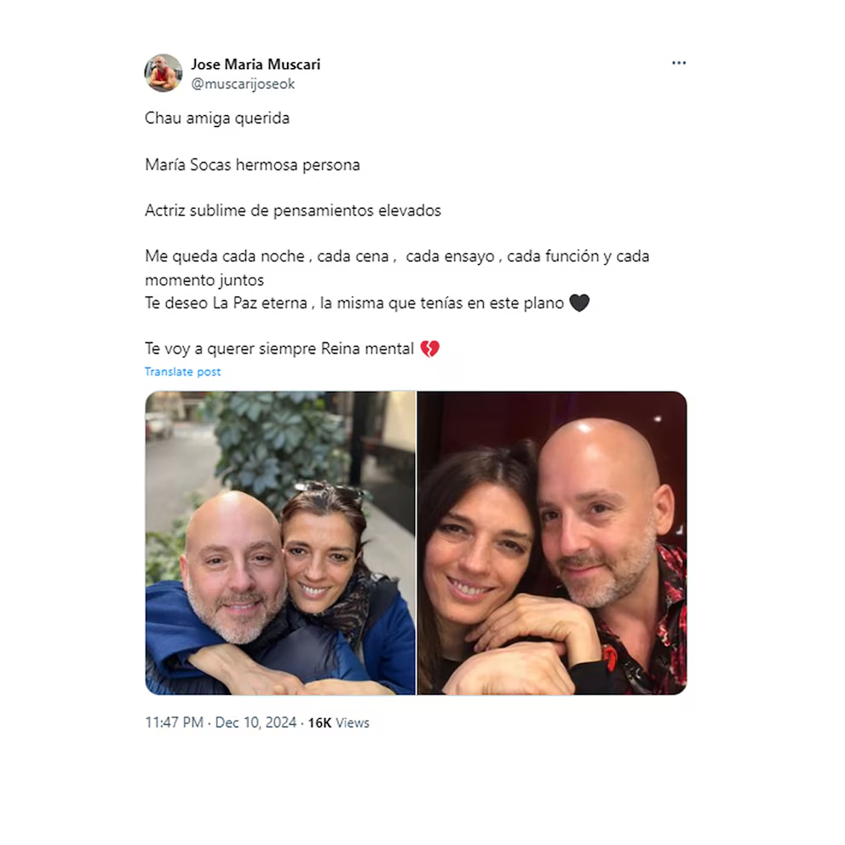Open the Jose Maria Muscari display name
Screen dimensions: 845x845
click(256, 64)
